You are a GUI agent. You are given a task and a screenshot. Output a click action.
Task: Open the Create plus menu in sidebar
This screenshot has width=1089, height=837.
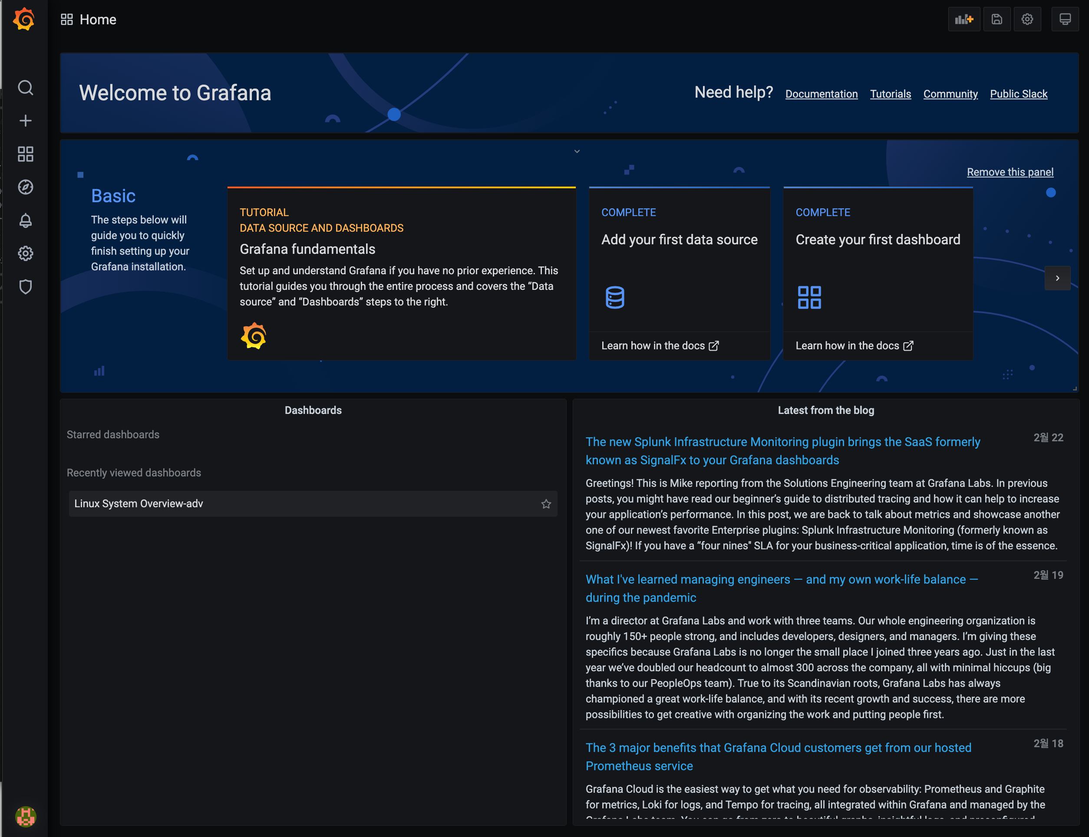(x=26, y=121)
